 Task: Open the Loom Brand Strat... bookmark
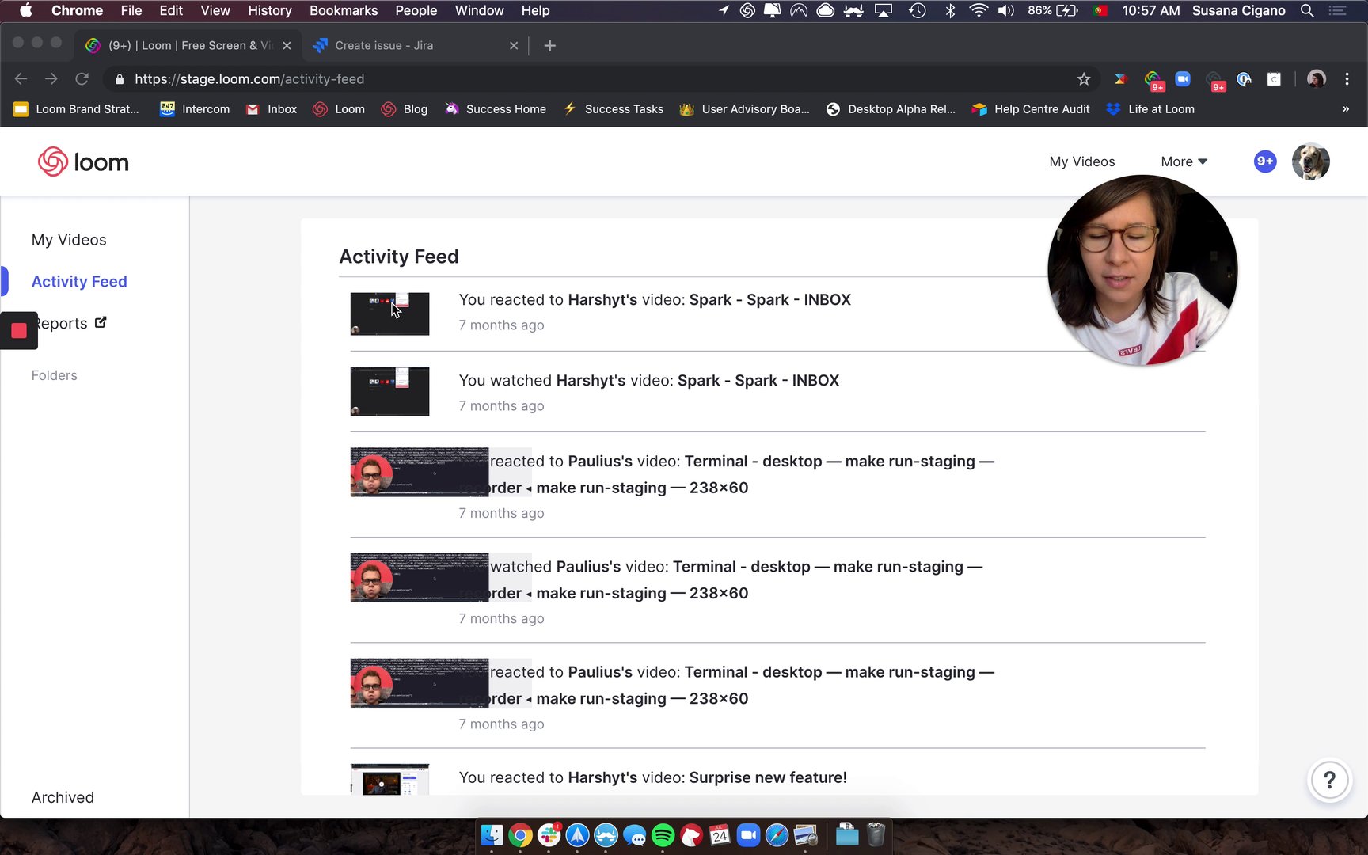click(x=76, y=109)
